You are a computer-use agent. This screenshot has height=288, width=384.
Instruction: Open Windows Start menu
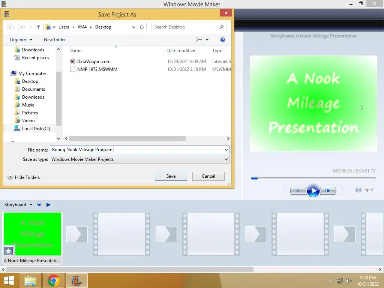tap(9, 280)
